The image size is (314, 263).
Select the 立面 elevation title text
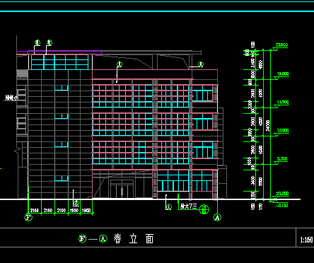[x=141, y=239]
